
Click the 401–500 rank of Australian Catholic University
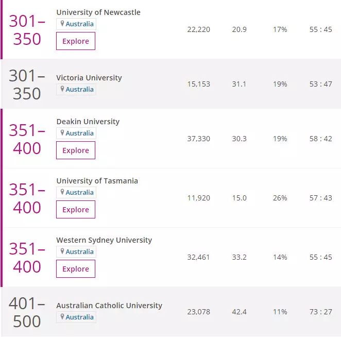[x=27, y=312]
